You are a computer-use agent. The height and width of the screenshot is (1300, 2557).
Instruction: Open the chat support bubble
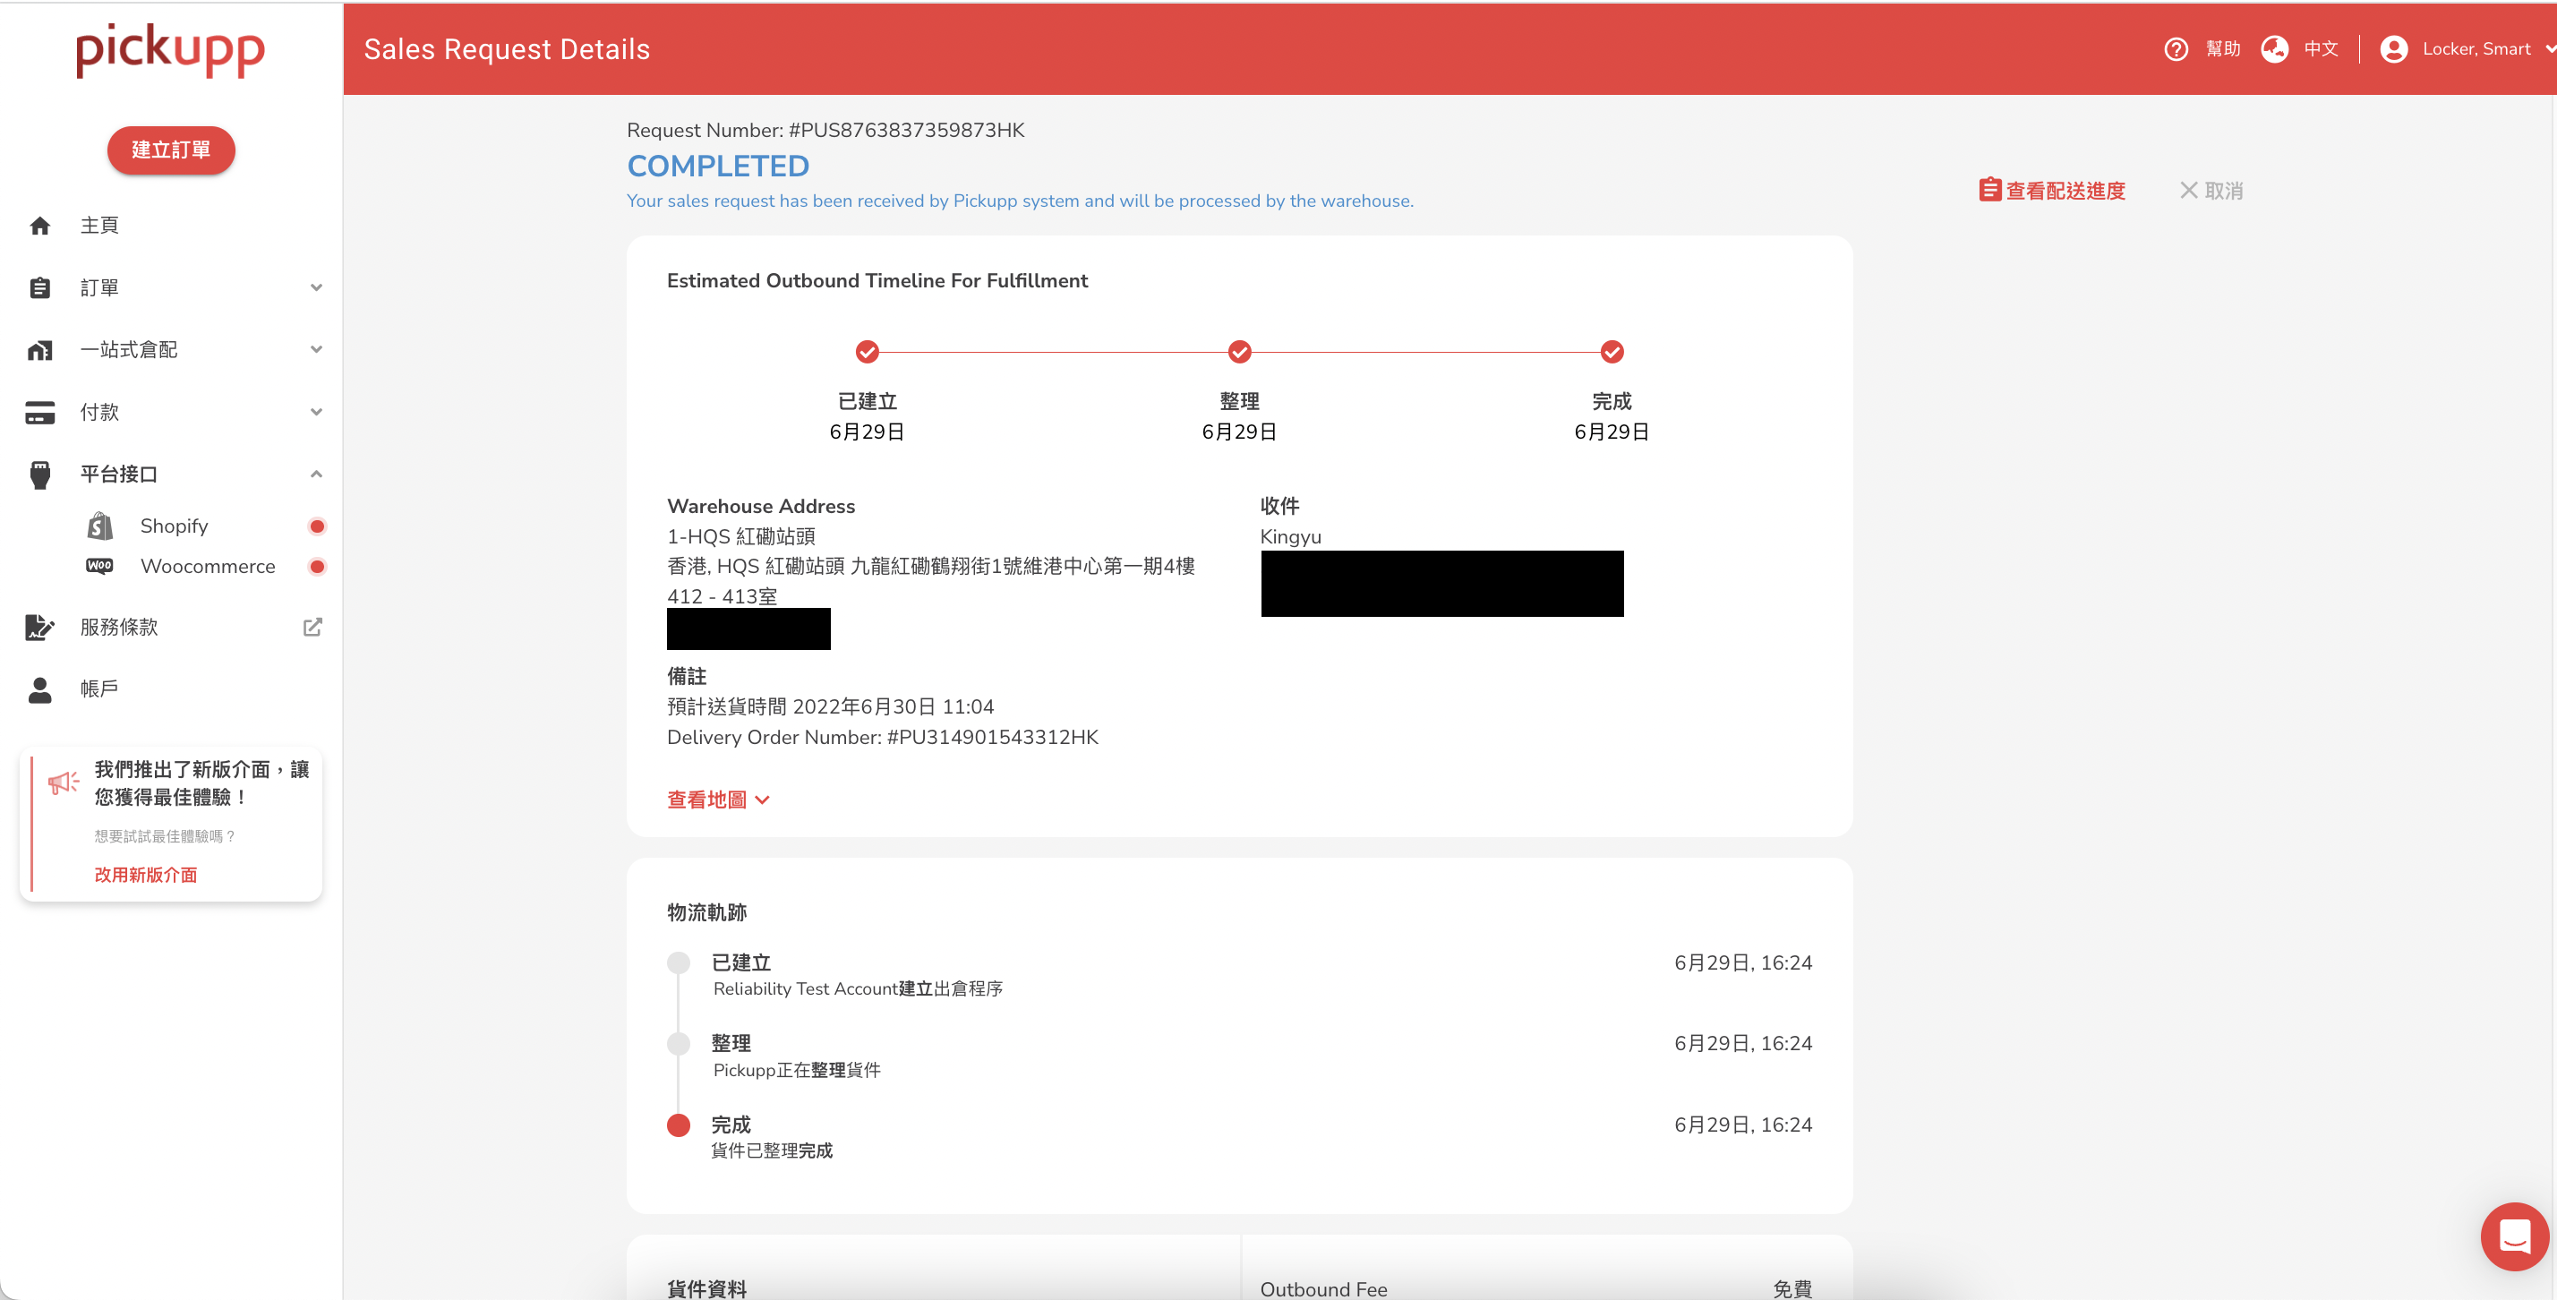tap(2513, 1236)
